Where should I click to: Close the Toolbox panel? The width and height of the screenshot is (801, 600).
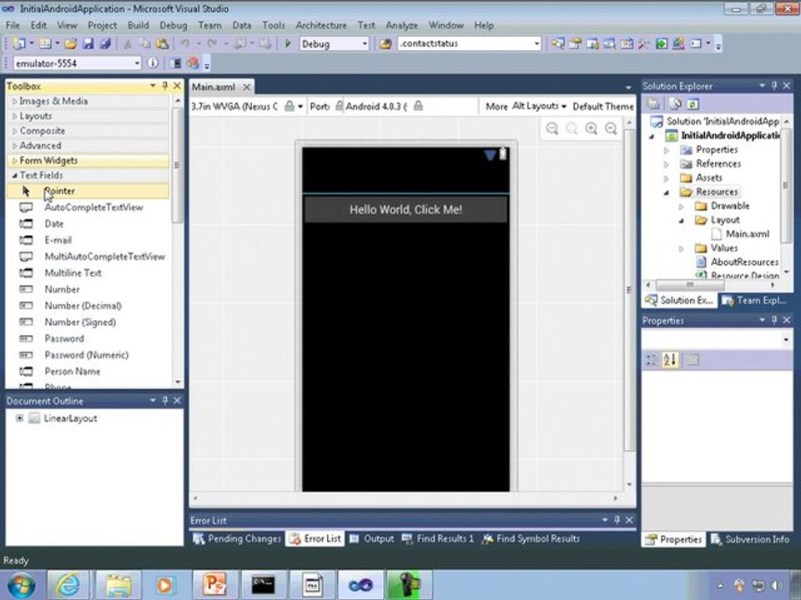pos(177,86)
